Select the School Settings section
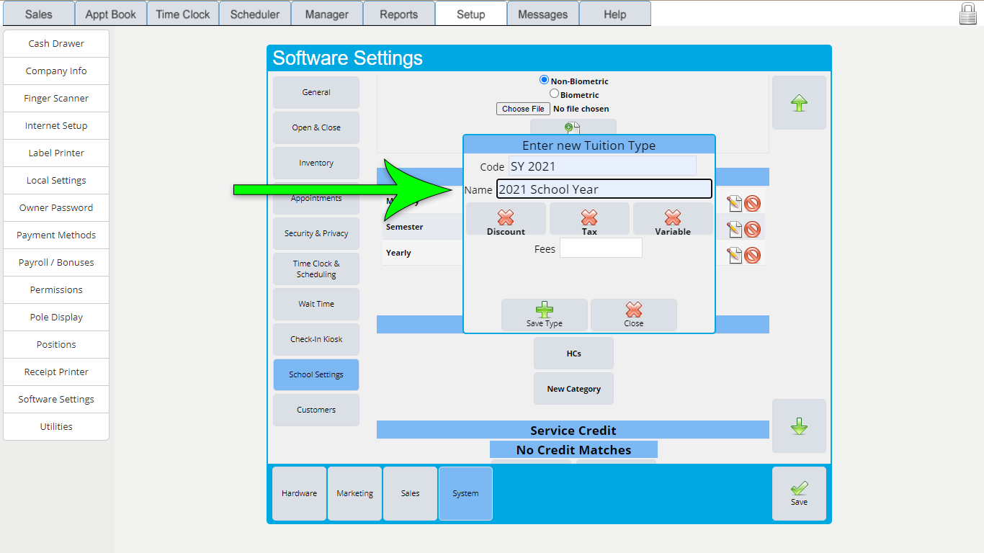The image size is (984, 553). [316, 374]
